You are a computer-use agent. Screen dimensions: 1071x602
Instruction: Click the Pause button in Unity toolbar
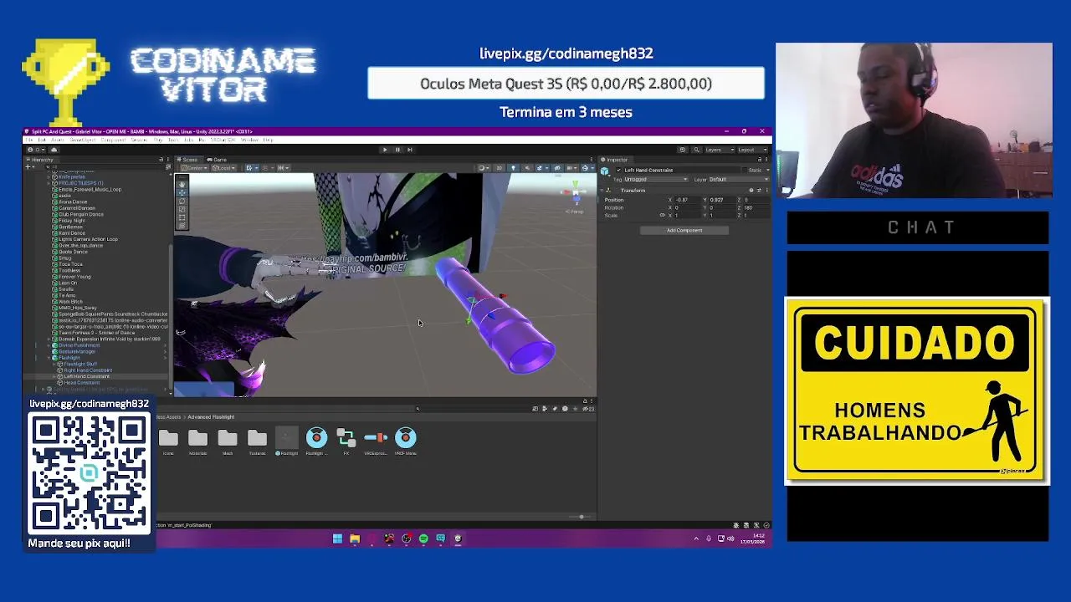pyautogui.click(x=397, y=150)
